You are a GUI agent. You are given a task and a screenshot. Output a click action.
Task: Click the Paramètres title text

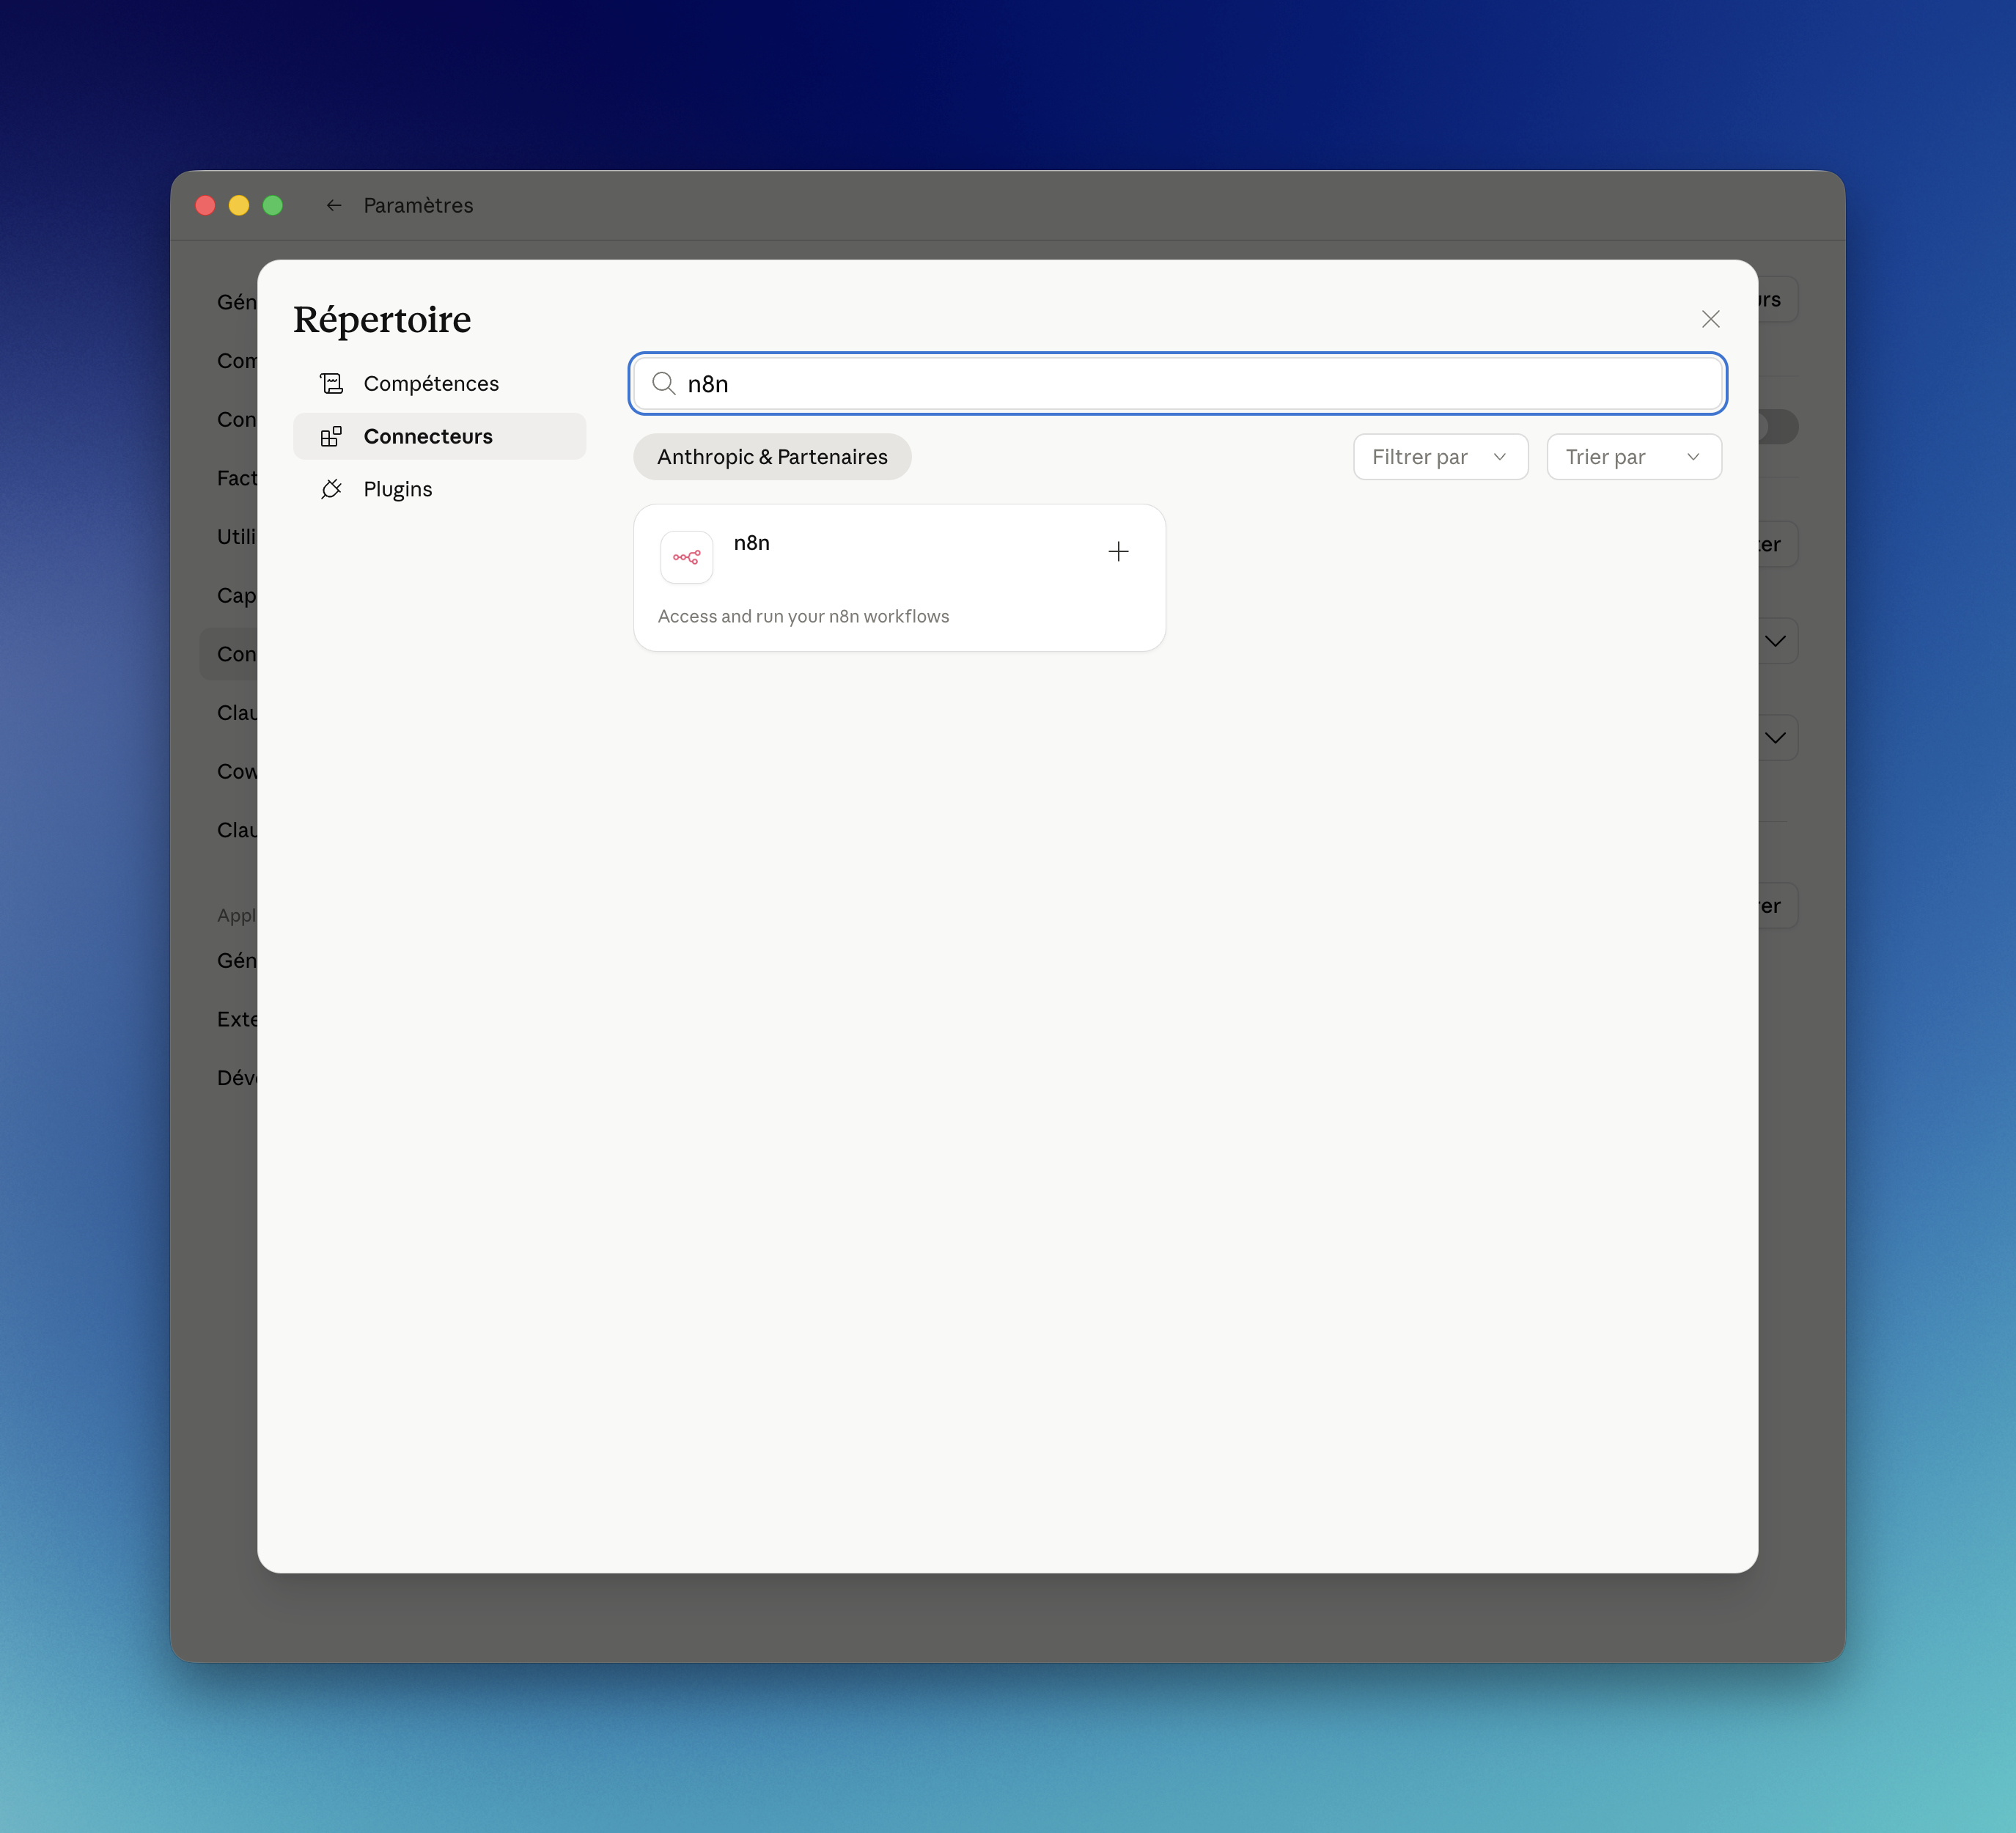click(x=418, y=205)
